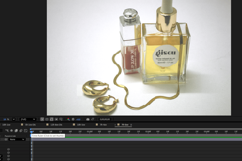Toggle mask and shape path visibility
The height and width of the screenshot is (161, 242).
tap(52, 119)
